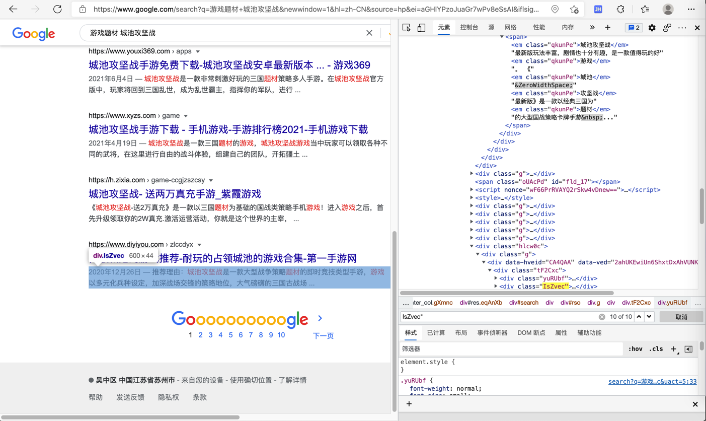Open the bottom drawer plus button
The image size is (706, 421).
coord(409,404)
